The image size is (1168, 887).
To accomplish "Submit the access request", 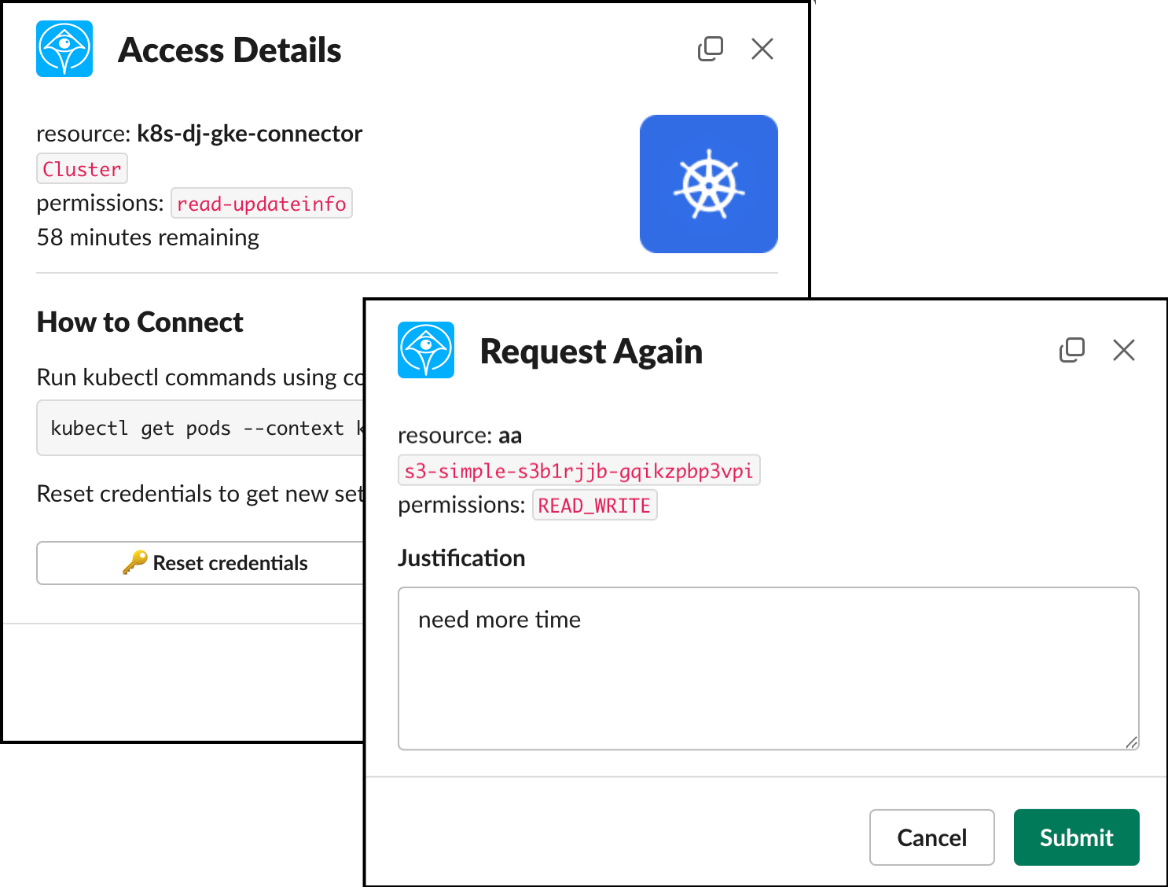I will 1076,837.
